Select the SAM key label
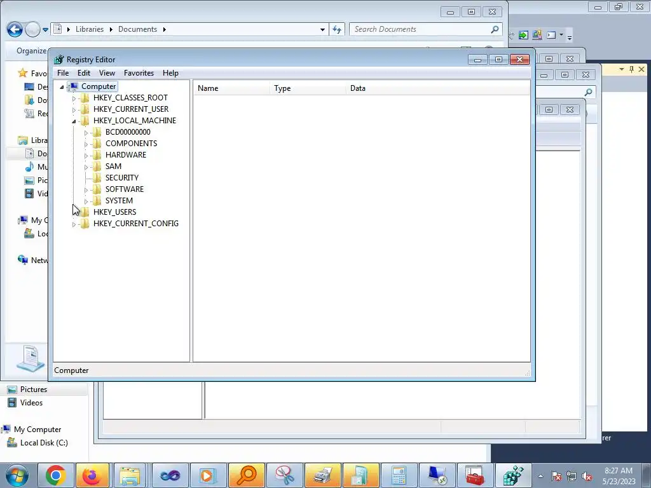This screenshot has width=651, height=488. (113, 166)
